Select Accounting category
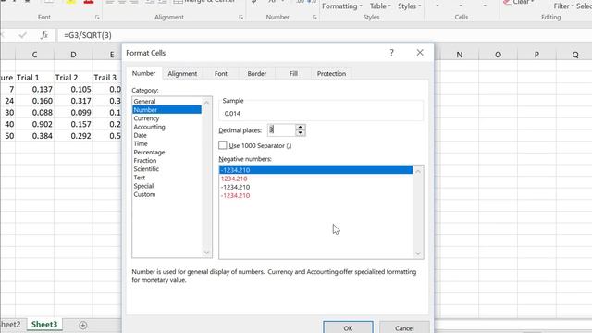This screenshot has width=592, height=333. click(x=166, y=127)
